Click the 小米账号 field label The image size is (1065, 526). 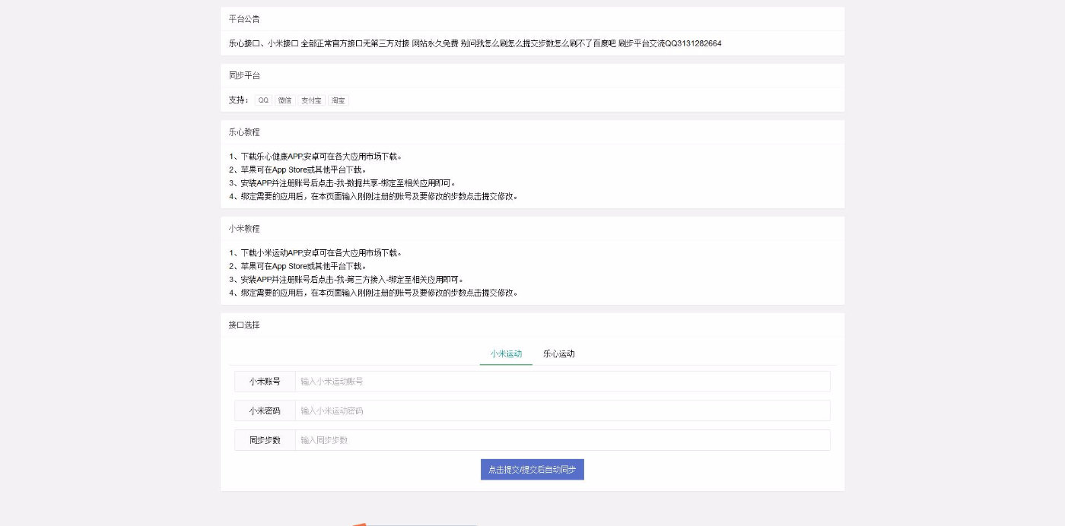pos(265,382)
